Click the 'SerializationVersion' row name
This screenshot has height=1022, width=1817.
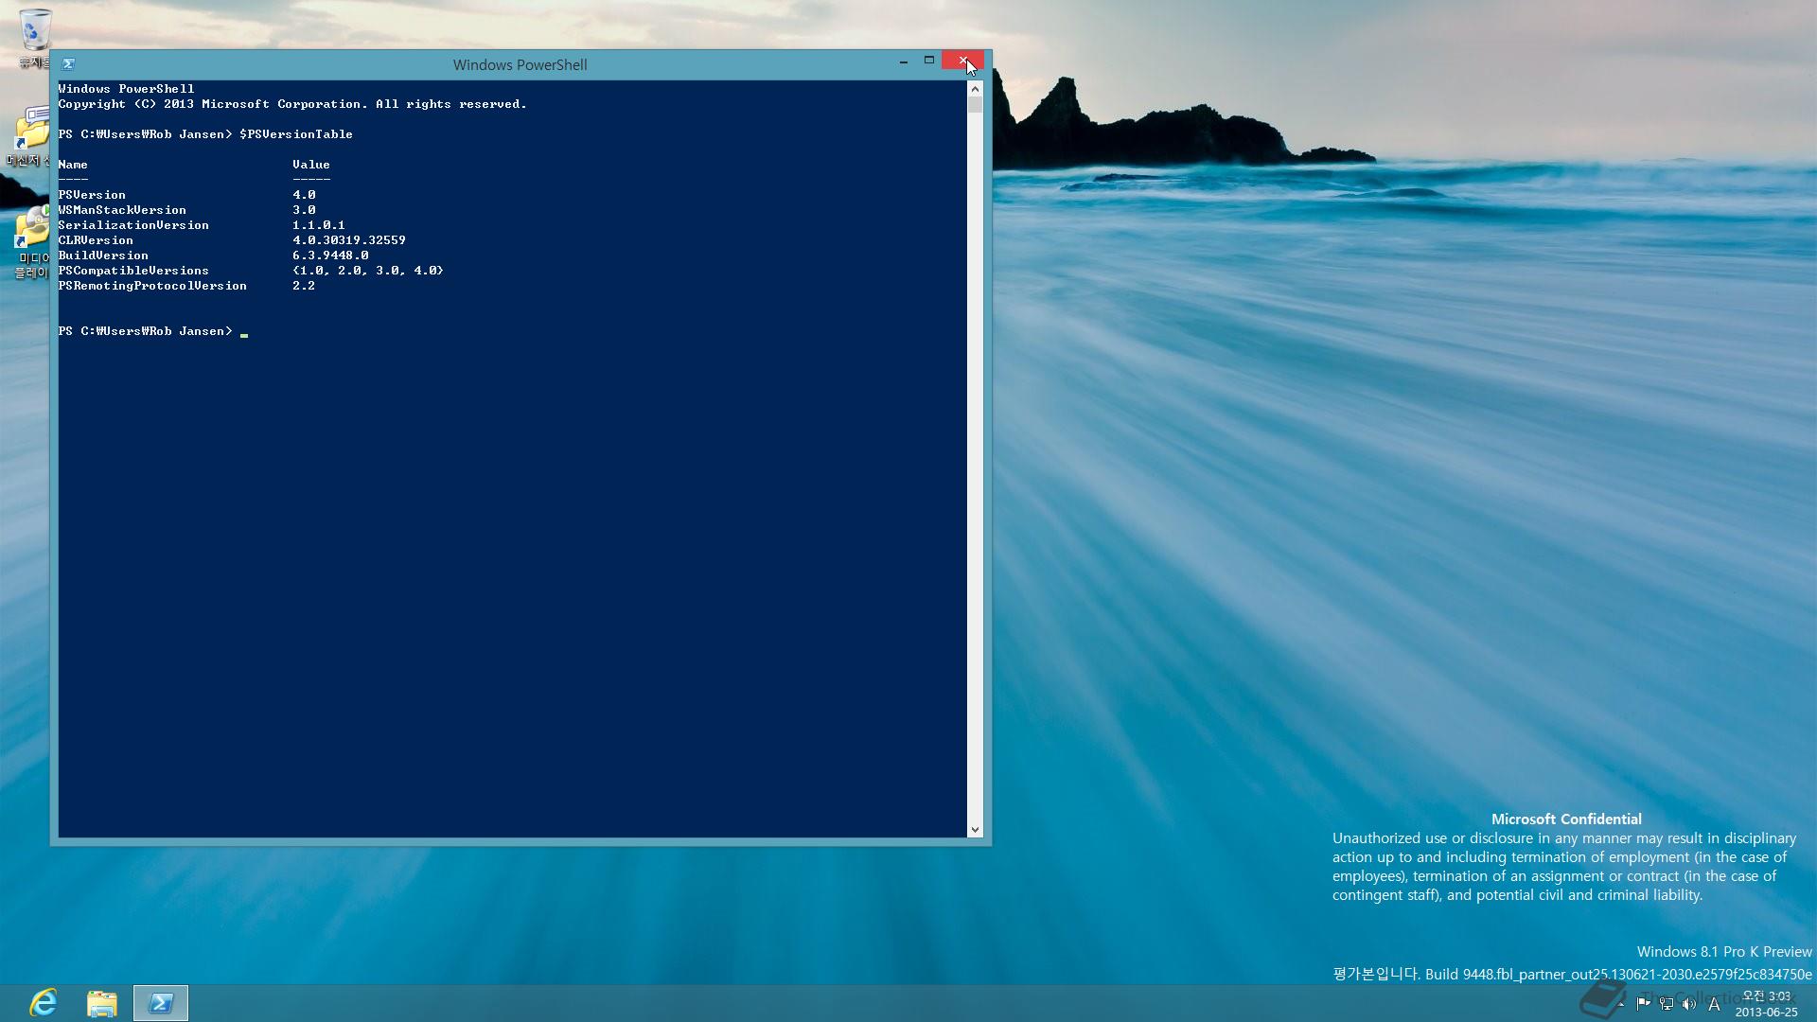pos(133,225)
